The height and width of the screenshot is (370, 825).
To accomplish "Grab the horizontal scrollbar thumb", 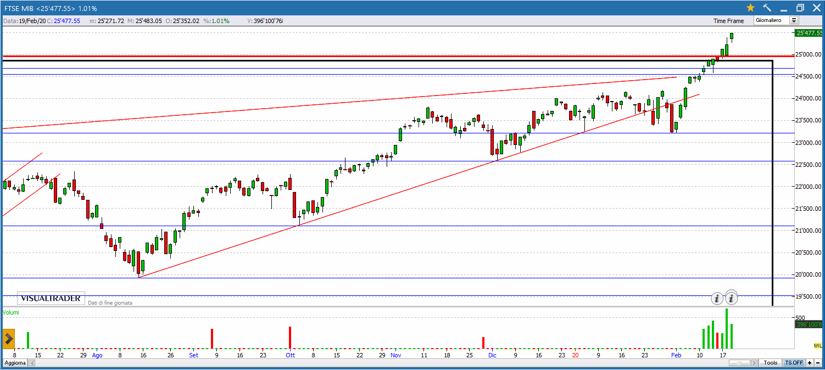I will (739, 363).
